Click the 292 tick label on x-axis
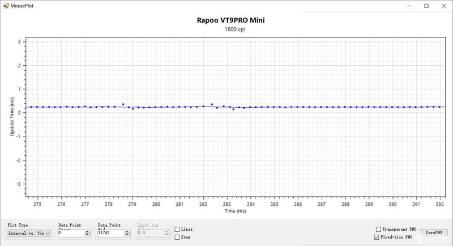Image resolution: width=453 pixels, height=246 pixels. 440,204
